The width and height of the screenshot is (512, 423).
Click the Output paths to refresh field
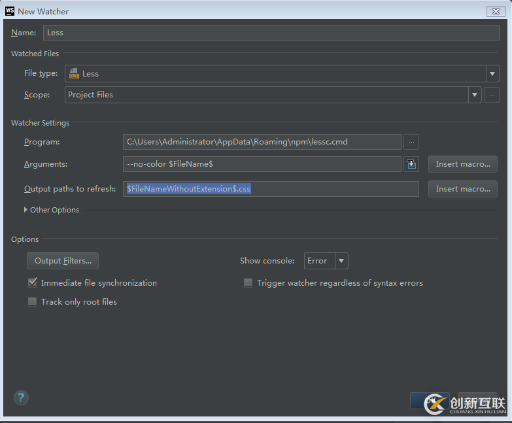(x=271, y=189)
